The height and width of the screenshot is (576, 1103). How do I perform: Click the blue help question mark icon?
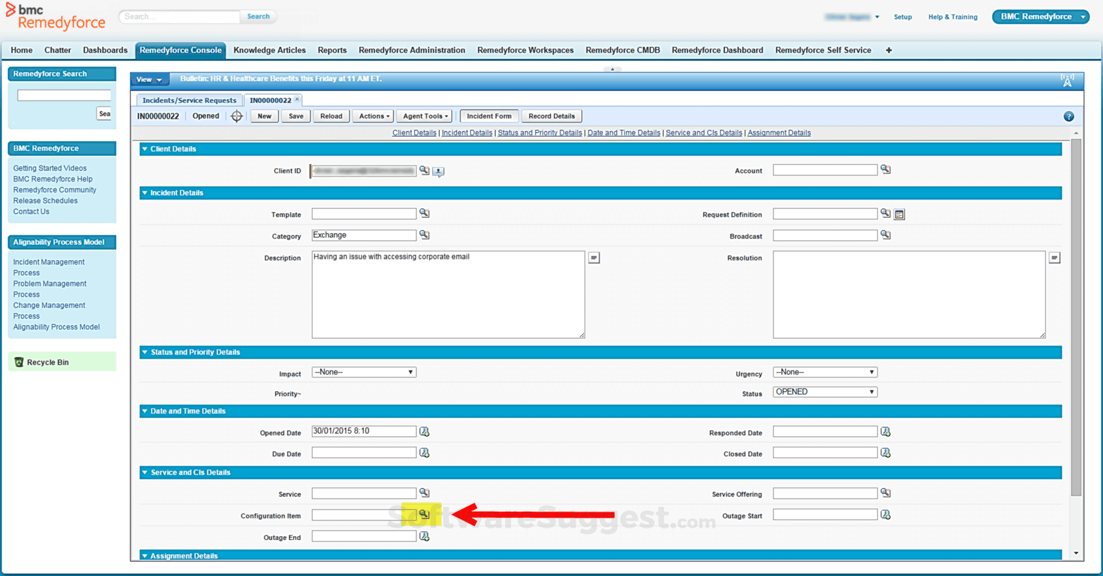click(1069, 117)
